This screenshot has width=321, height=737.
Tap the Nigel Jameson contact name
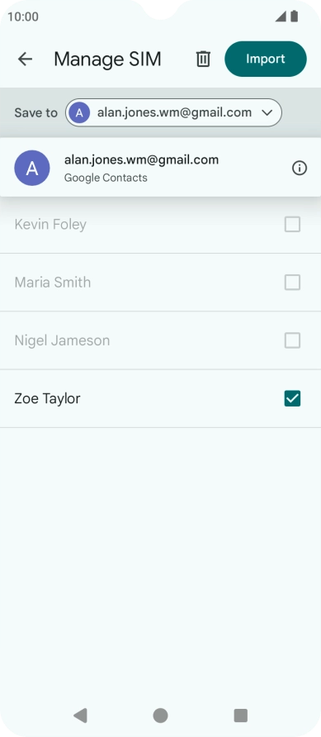62,340
